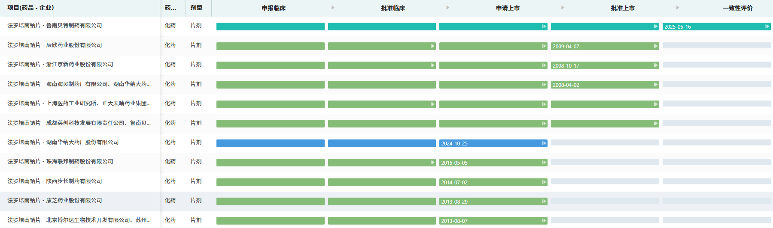Click empty 一致性评价 bar for 辰欣药业
Viewport: 773px width, 228px height.
[x=717, y=45]
